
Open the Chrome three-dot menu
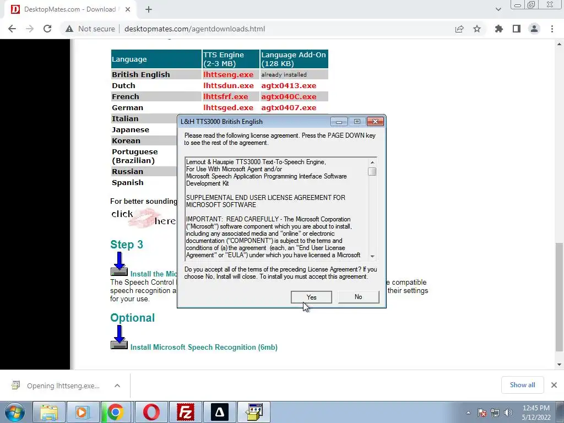click(552, 29)
